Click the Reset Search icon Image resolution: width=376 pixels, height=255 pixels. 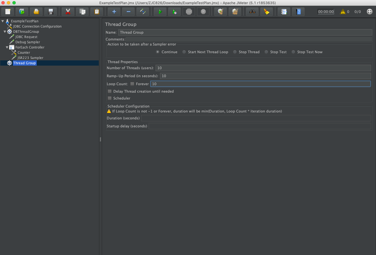266,12
